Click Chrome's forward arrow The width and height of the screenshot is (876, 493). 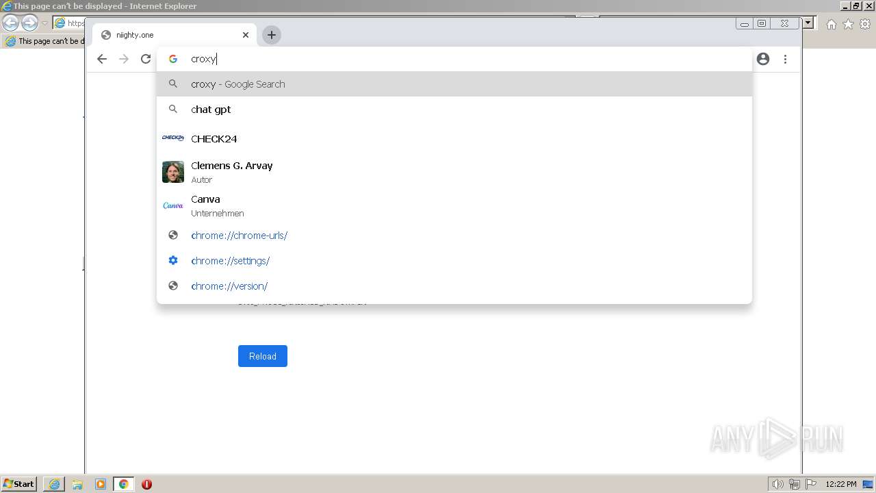(x=124, y=59)
